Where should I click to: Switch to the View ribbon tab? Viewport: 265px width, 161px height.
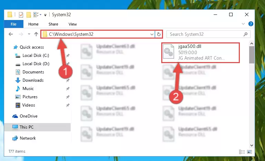click(72, 24)
